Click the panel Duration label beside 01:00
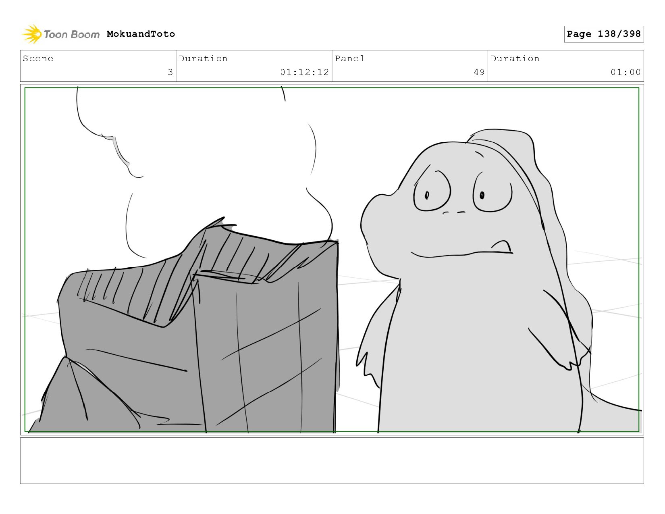Viewport: 665px width, 514px height. [x=515, y=58]
